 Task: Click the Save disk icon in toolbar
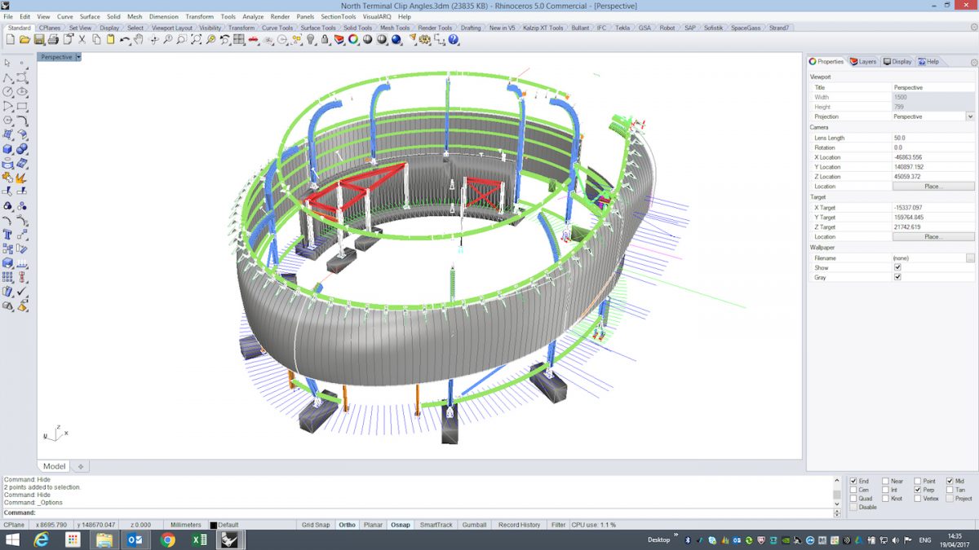pos(38,39)
